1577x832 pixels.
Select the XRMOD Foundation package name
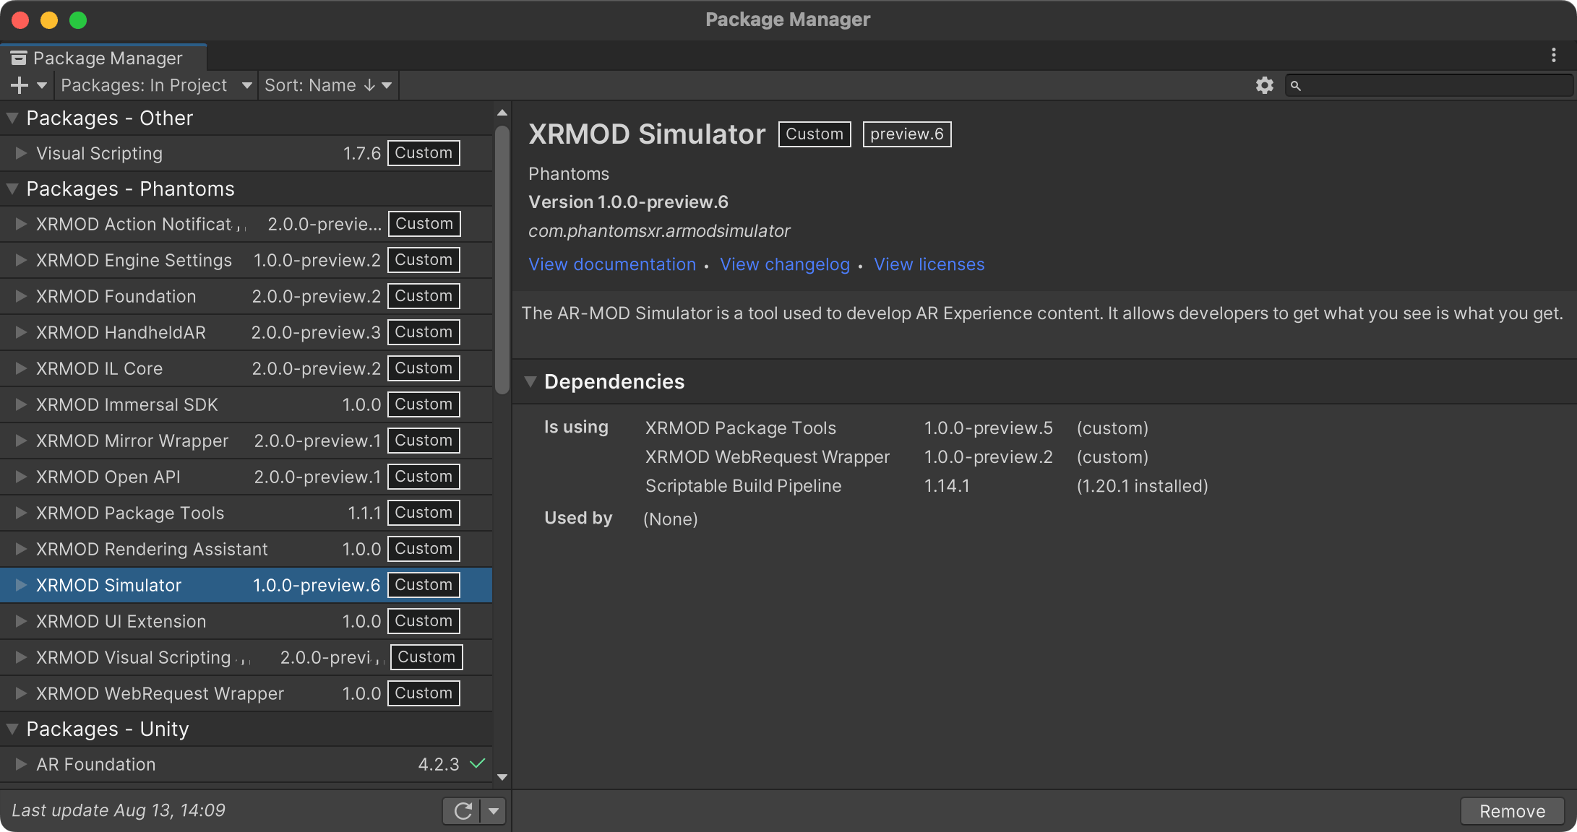[x=116, y=296]
